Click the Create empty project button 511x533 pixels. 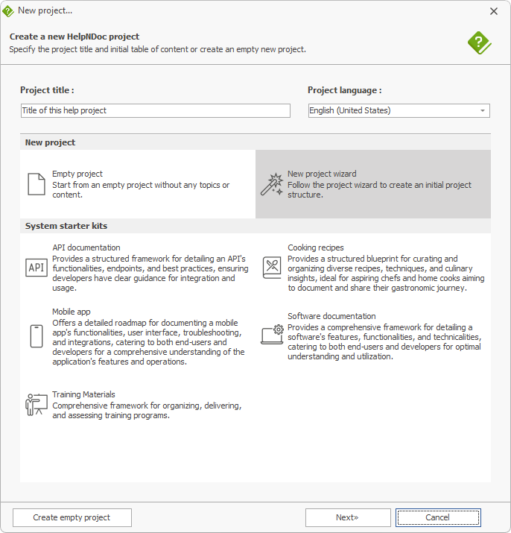point(72,517)
